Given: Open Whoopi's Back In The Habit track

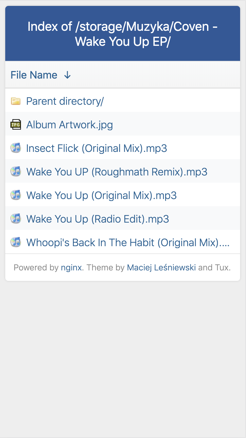Looking at the screenshot, I should [x=128, y=243].
